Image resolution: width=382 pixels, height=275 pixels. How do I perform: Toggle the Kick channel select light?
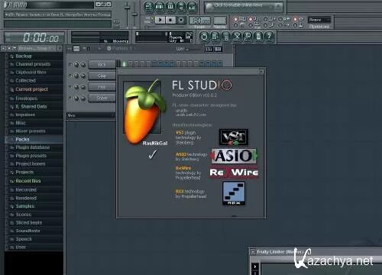click(x=118, y=63)
